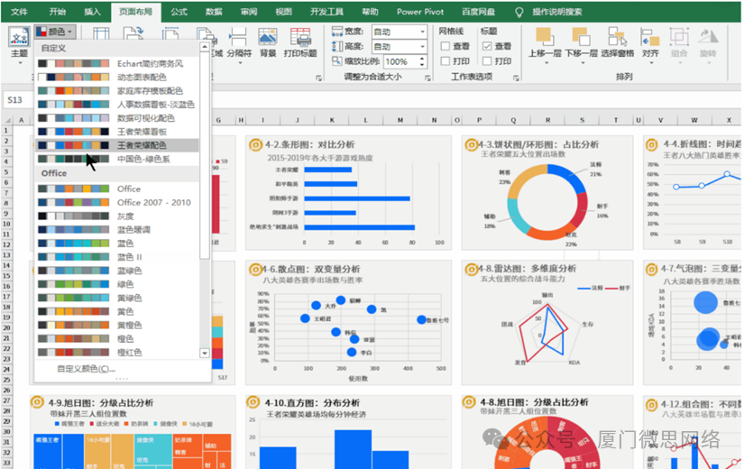The height and width of the screenshot is (469, 744).
Task: Click the target icon beside 4-9.旭日图
Action: [x=38, y=402]
